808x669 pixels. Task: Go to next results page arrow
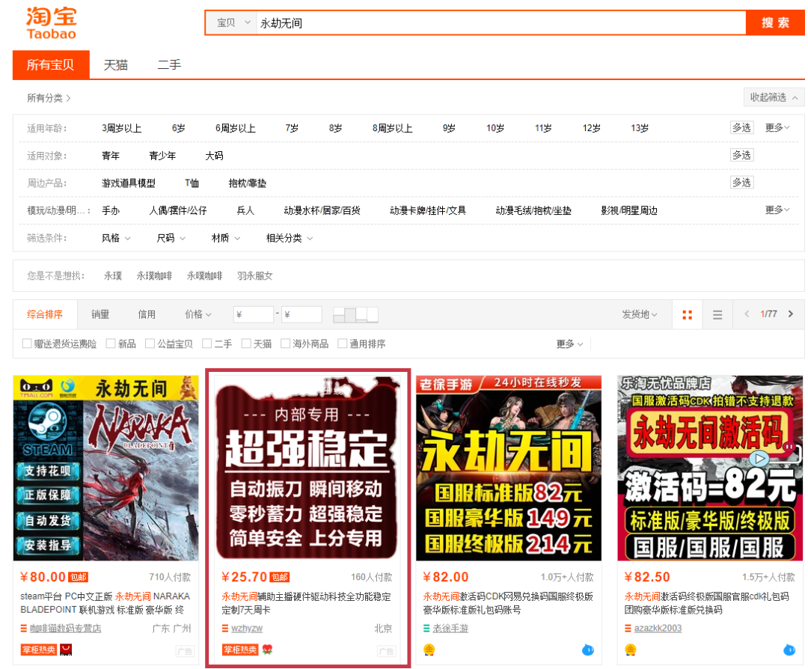(791, 314)
